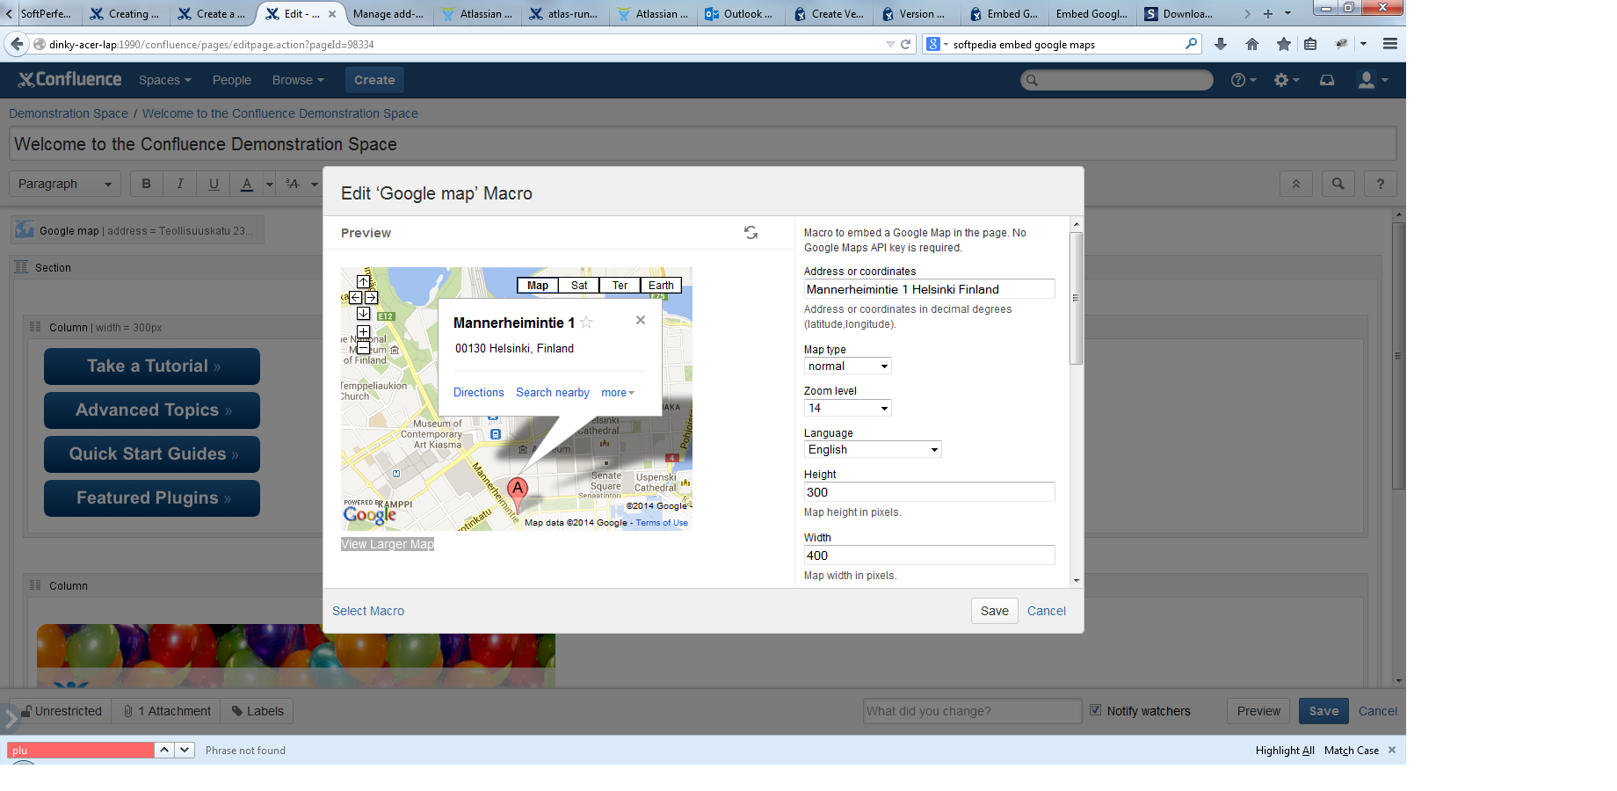Image resolution: width=1617 pixels, height=791 pixels.
Task: Open Firefox downloads arrow
Action: pyautogui.click(x=1221, y=44)
